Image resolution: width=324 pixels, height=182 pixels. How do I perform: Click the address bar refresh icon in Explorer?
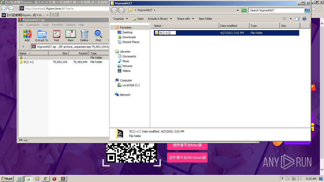pos(244,10)
